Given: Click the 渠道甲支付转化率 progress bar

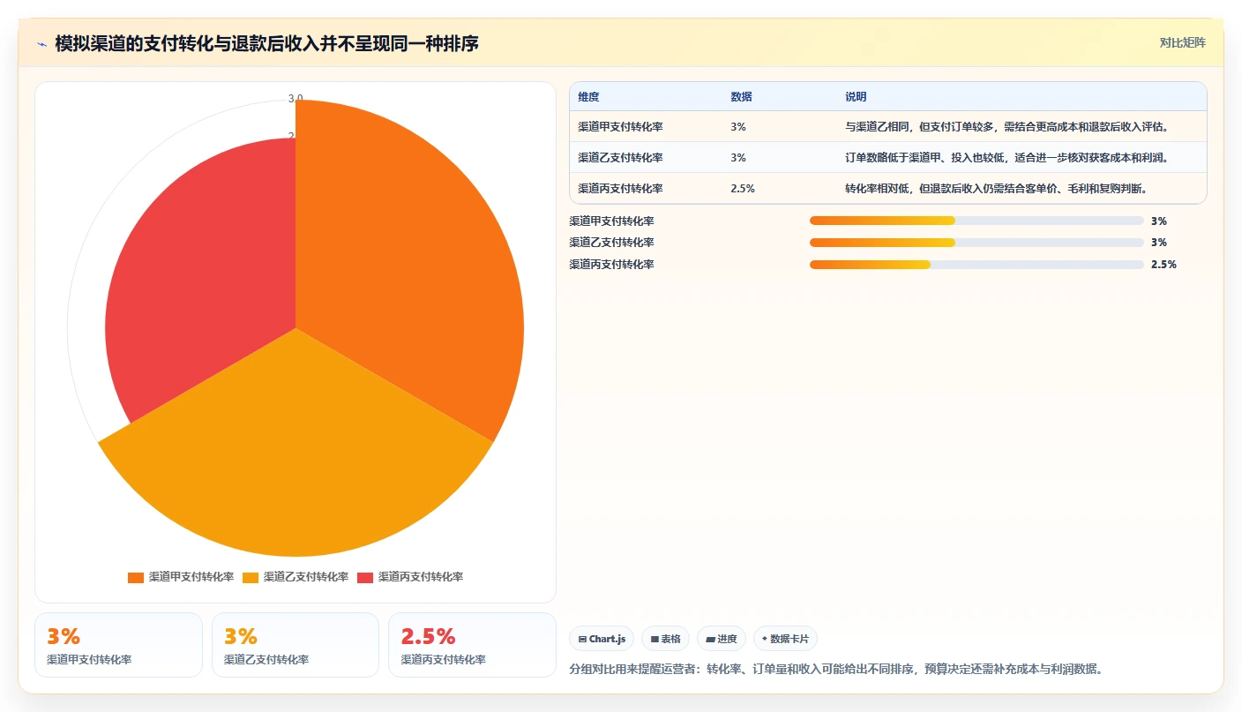Looking at the screenshot, I should coord(976,221).
